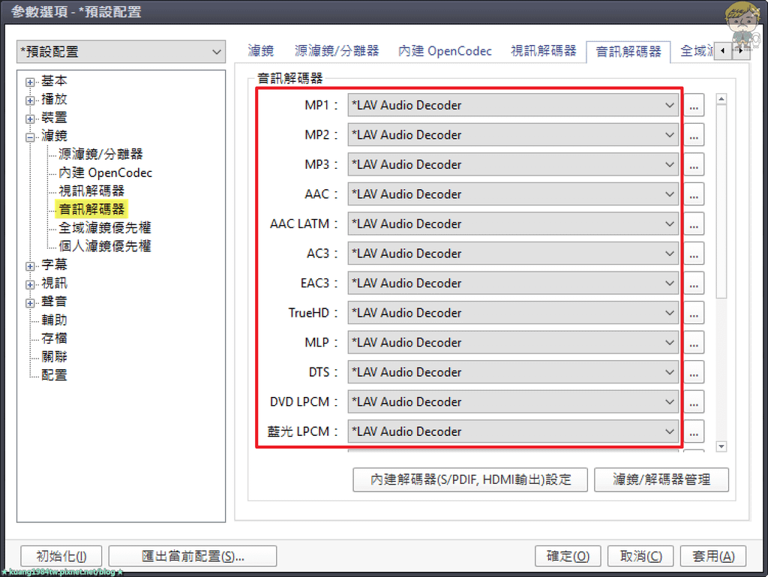Select 全域濾鏡優先權 in the tree
This screenshot has height=577, width=768.
pos(105,228)
